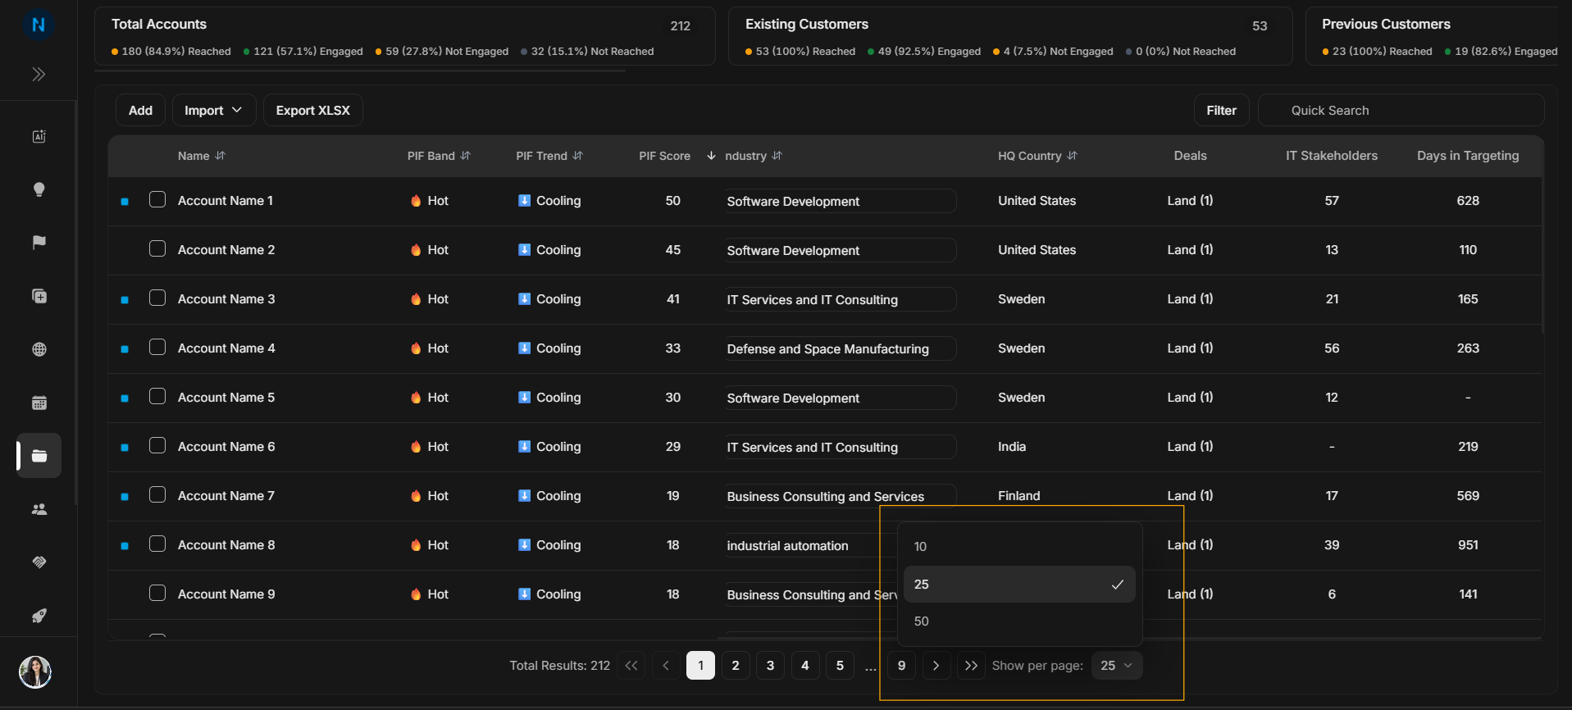1572x710 pixels.
Task: Open the rocket sidebar icon
Action: [x=39, y=616]
